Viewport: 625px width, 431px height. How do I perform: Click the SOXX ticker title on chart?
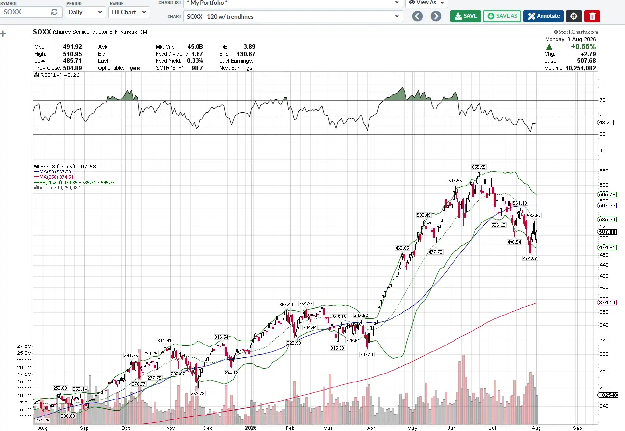(41, 32)
